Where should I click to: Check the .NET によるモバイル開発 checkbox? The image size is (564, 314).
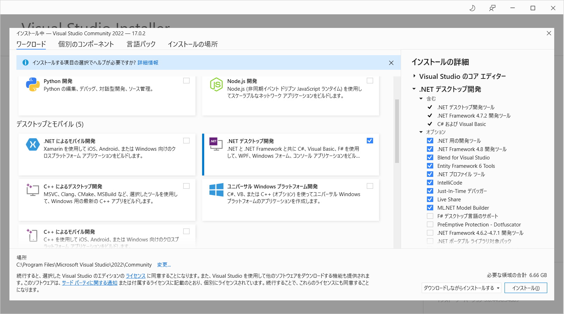pos(186,141)
